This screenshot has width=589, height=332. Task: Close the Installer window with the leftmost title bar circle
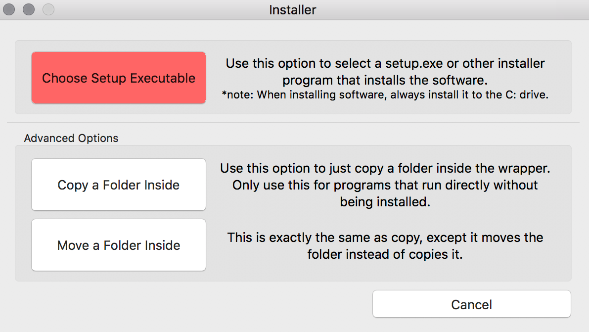(x=9, y=9)
